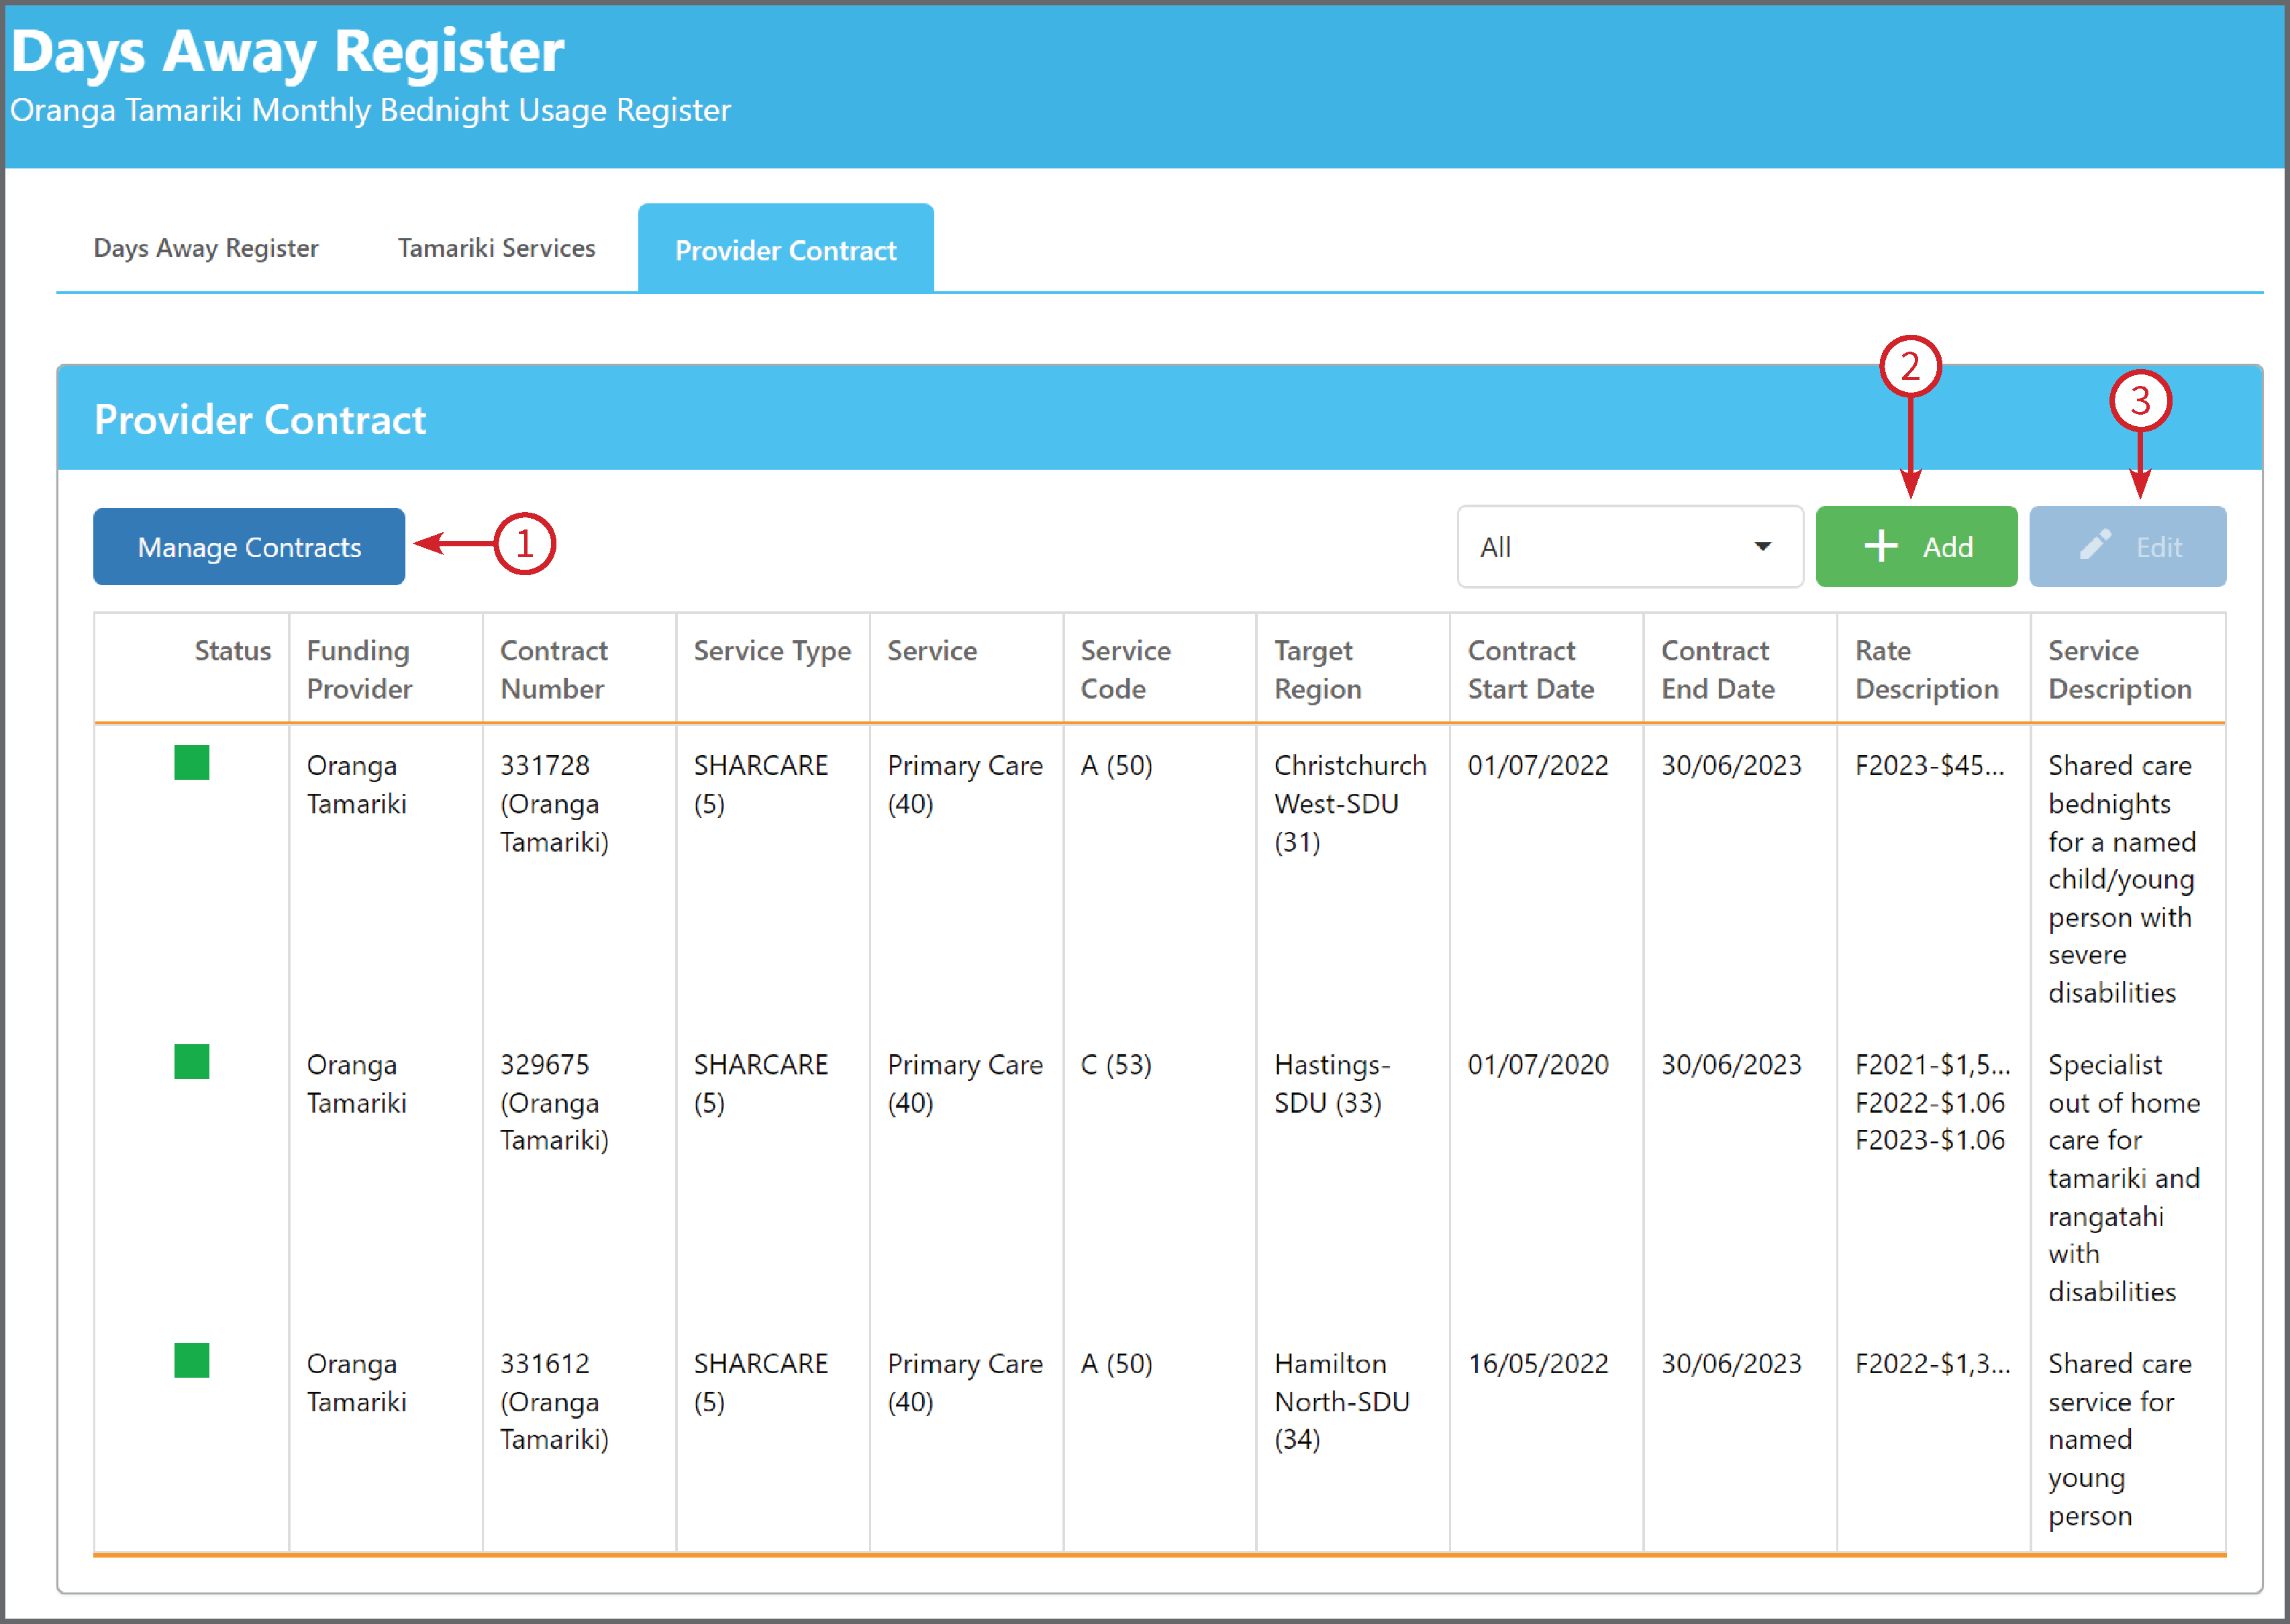The image size is (2290, 1624).
Task: Click green status square for contract 331612
Action: tap(191, 1361)
